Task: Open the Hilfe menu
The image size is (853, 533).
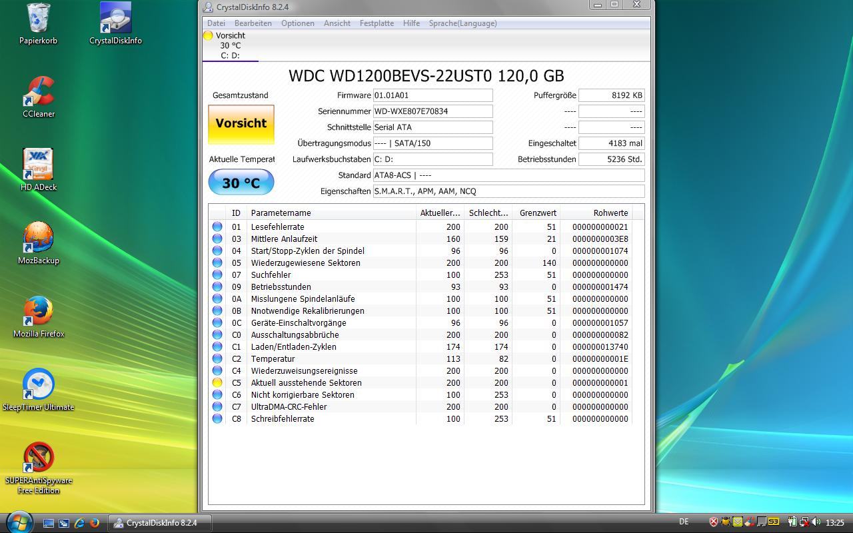Action: point(411,23)
